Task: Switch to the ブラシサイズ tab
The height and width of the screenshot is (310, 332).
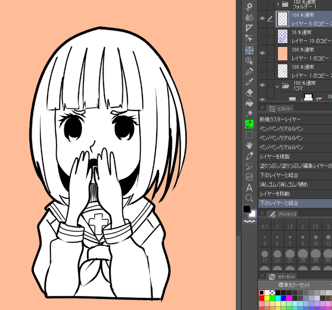Action: pyautogui.click(x=282, y=214)
